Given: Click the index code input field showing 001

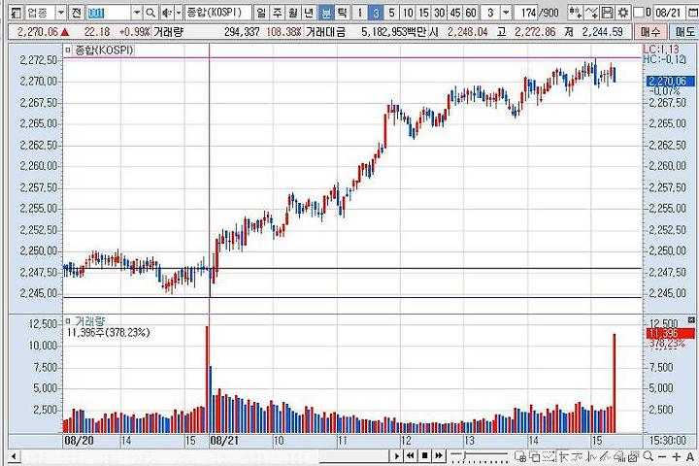Looking at the screenshot, I should pyautogui.click(x=110, y=13).
